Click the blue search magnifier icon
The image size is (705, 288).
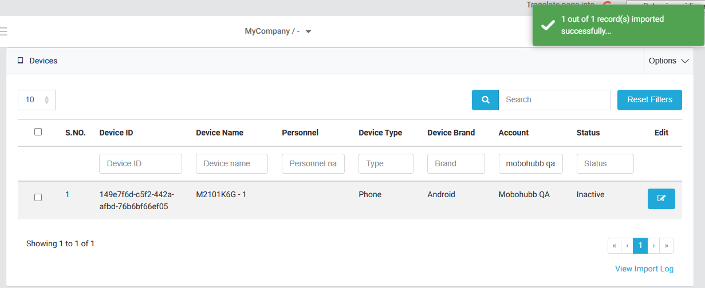[485, 99]
